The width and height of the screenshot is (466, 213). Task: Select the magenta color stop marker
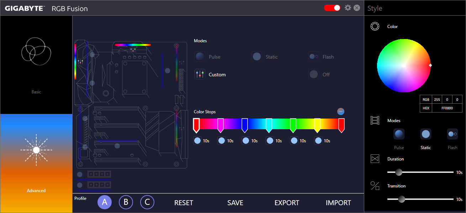point(221,125)
